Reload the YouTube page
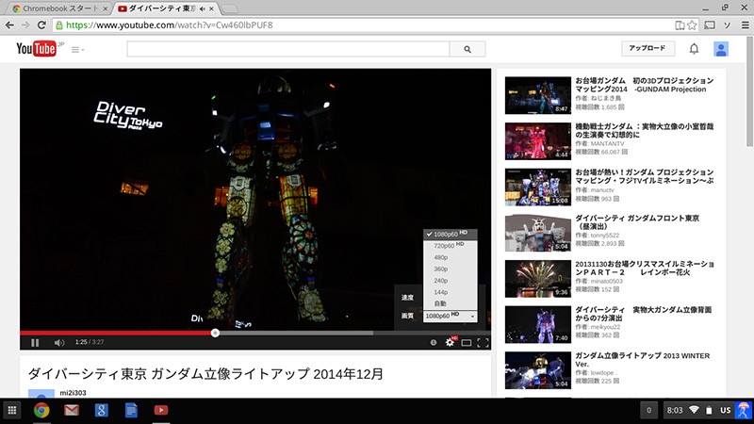Viewport: 754px width, 424px height. click(x=41, y=25)
